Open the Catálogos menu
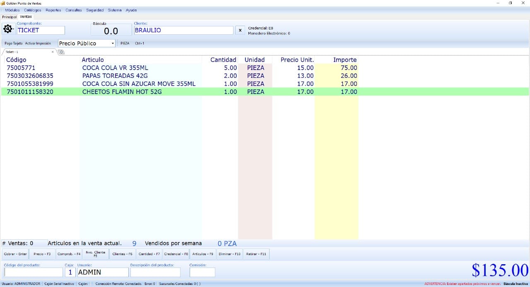 pos(33,10)
